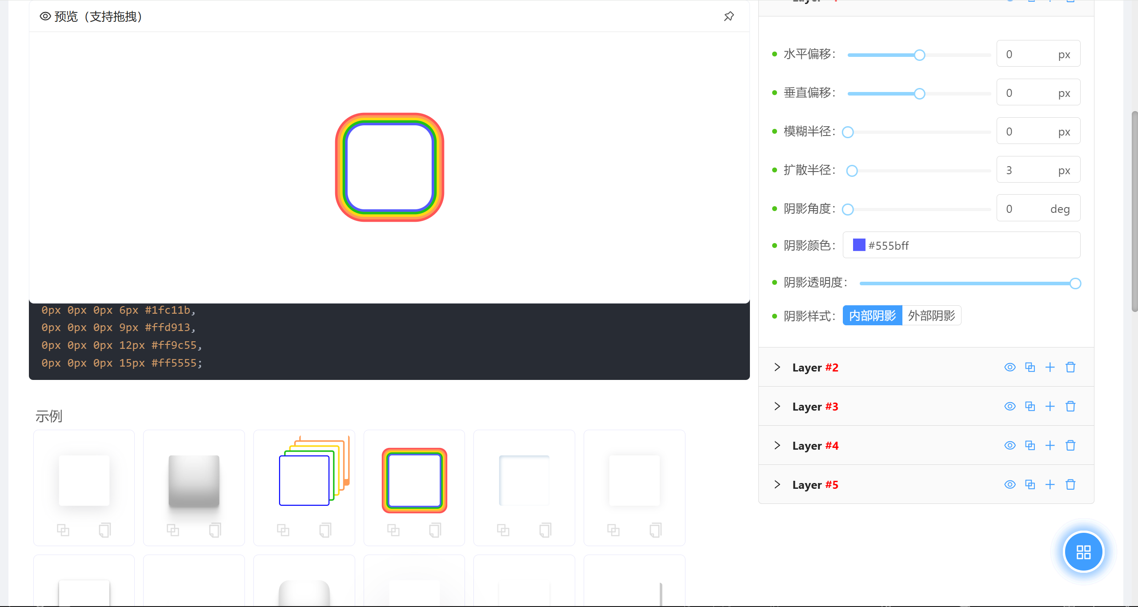1138x607 pixels.
Task: Select the rainbow border example thumbnail
Action: (x=414, y=480)
